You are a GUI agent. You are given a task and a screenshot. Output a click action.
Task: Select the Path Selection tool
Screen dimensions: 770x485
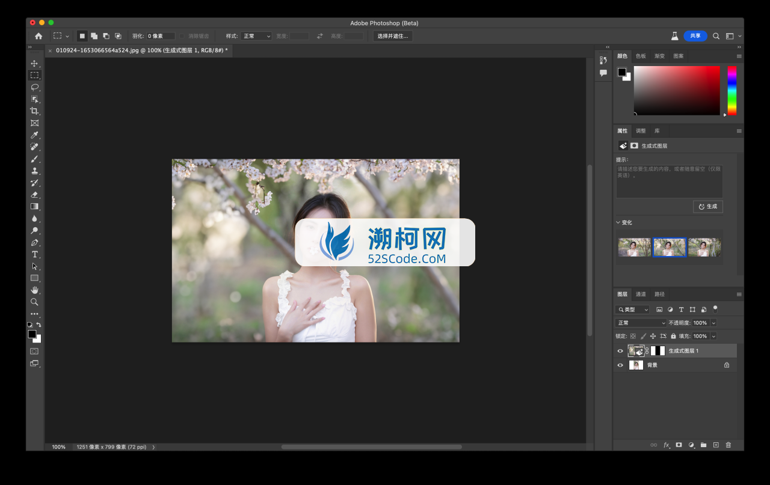(x=34, y=266)
